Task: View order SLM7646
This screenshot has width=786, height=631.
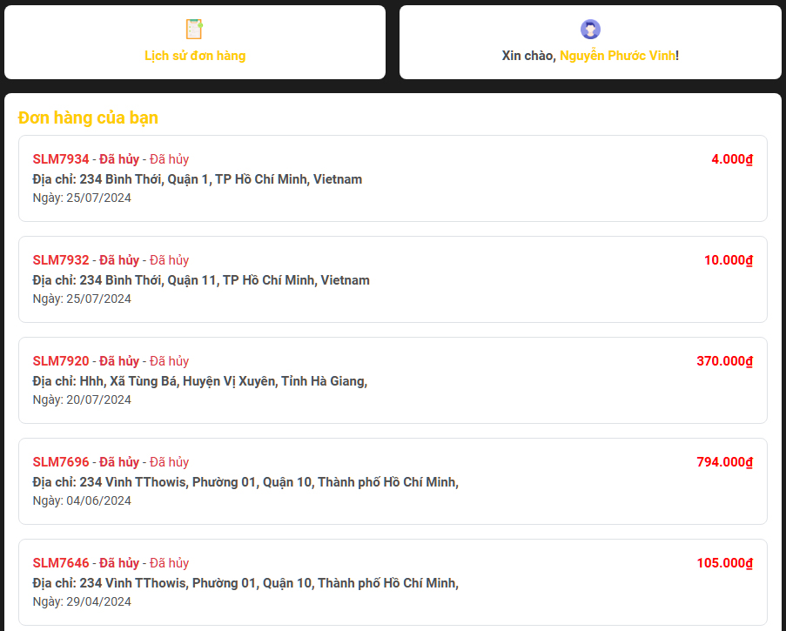Action: point(61,563)
